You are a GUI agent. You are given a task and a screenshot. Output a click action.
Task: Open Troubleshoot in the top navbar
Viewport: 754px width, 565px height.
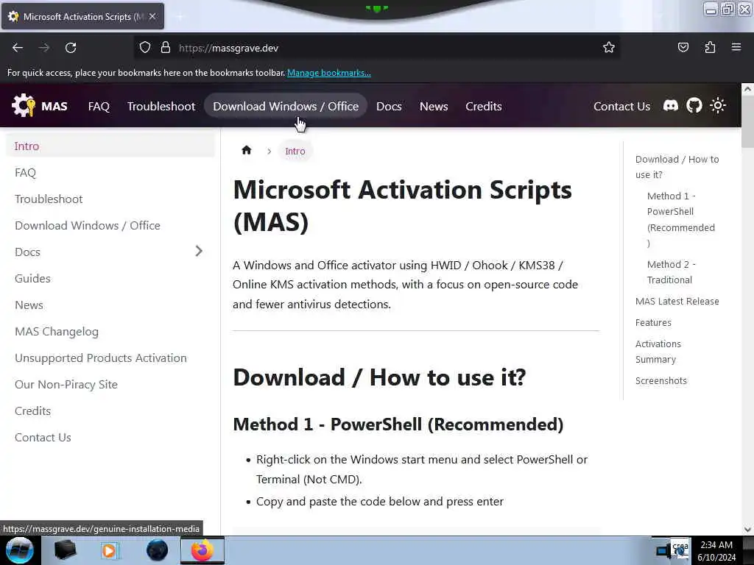(x=161, y=106)
